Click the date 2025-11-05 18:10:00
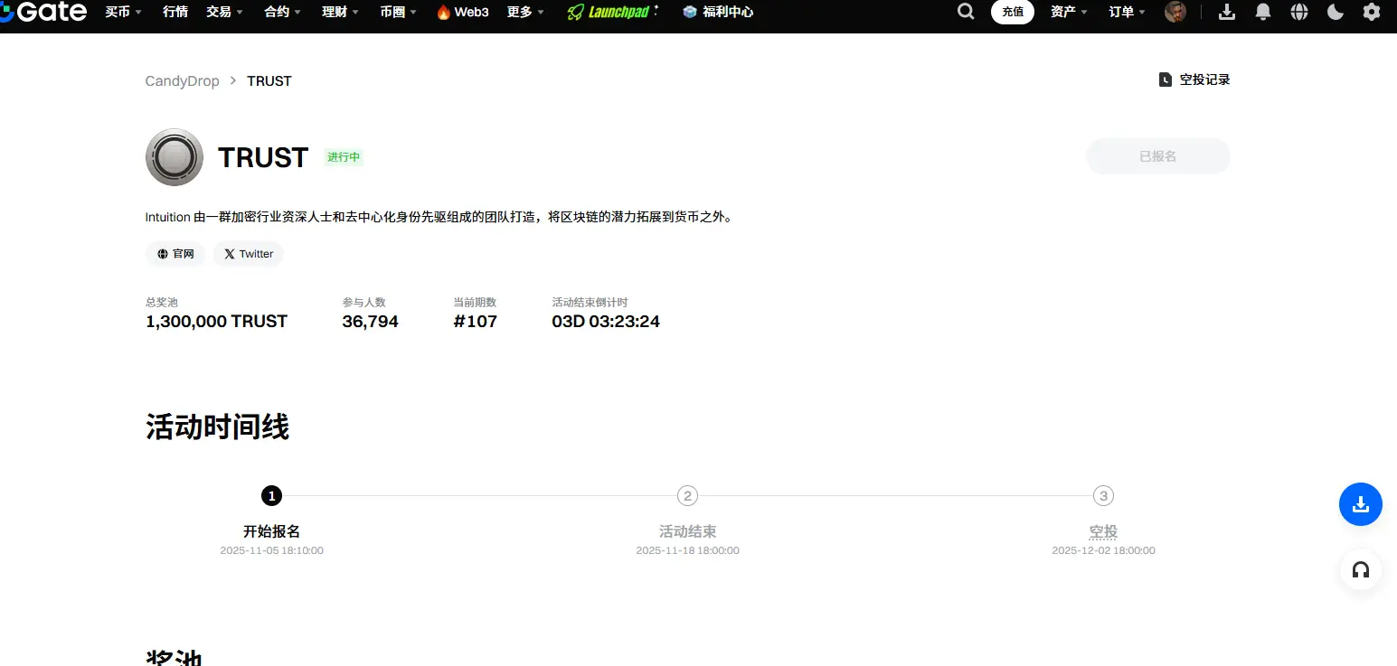Image resolution: width=1397 pixels, height=666 pixels. [x=271, y=550]
